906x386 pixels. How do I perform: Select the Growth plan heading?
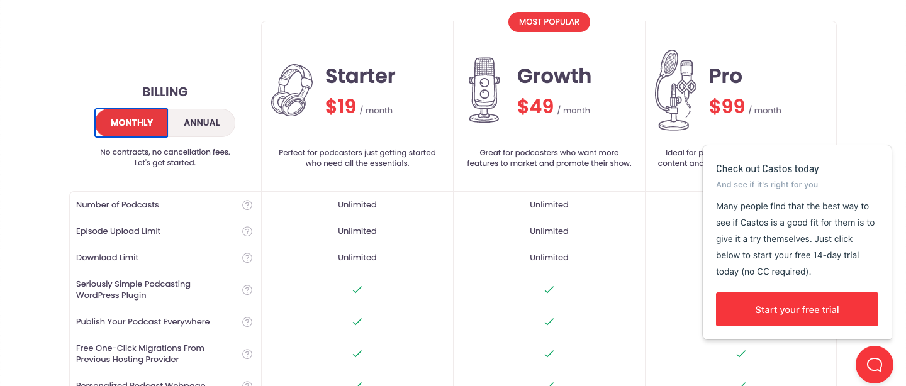[554, 76]
